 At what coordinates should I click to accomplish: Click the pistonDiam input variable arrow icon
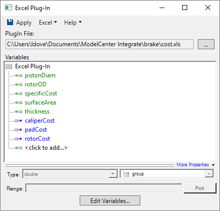tap(18, 75)
